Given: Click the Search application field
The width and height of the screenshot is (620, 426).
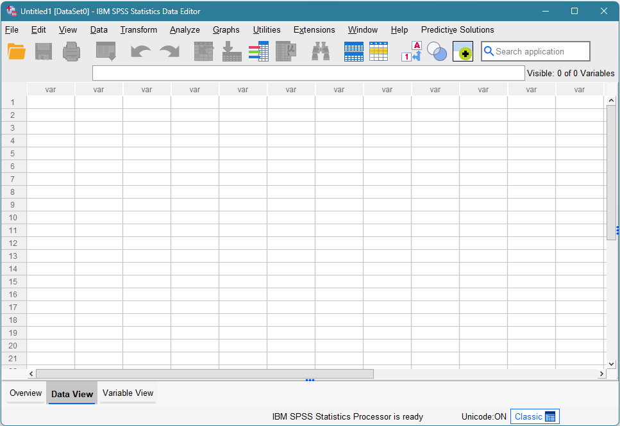Looking at the screenshot, I should click(x=535, y=51).
